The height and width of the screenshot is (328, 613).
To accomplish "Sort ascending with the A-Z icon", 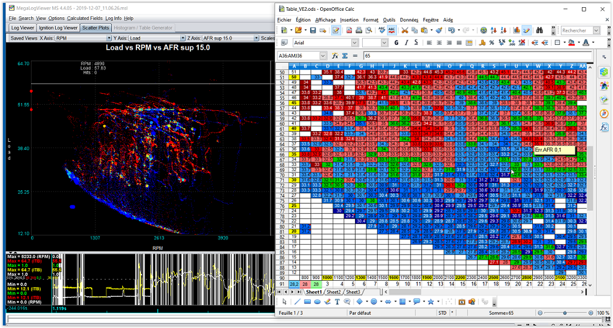I will click(494, 30).
